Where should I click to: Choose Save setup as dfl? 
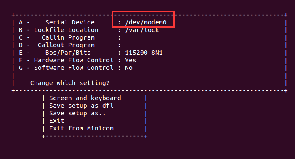pos(81,106)
